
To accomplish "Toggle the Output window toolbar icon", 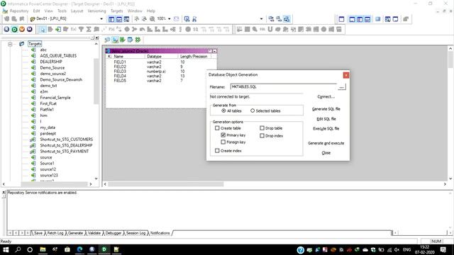I will point(119,19).
